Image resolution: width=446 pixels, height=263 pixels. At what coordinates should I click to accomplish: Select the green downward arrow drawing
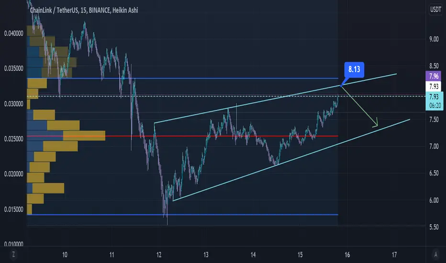tap(359, 106)
